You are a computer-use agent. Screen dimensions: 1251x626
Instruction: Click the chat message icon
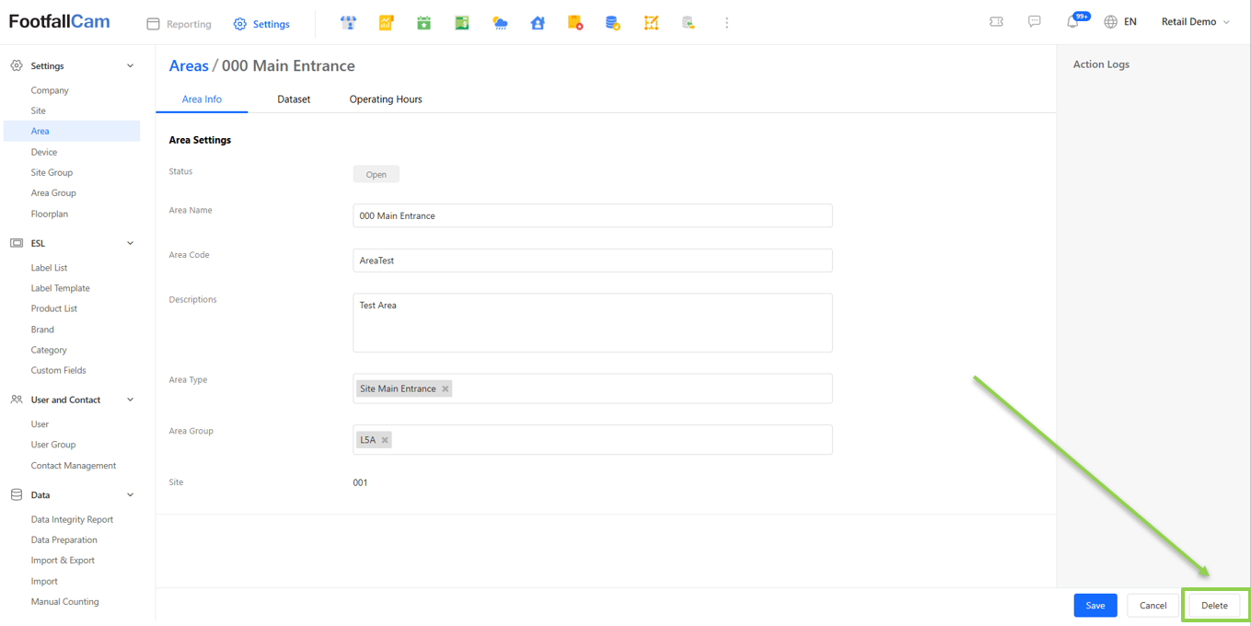tap(1035, 22)
